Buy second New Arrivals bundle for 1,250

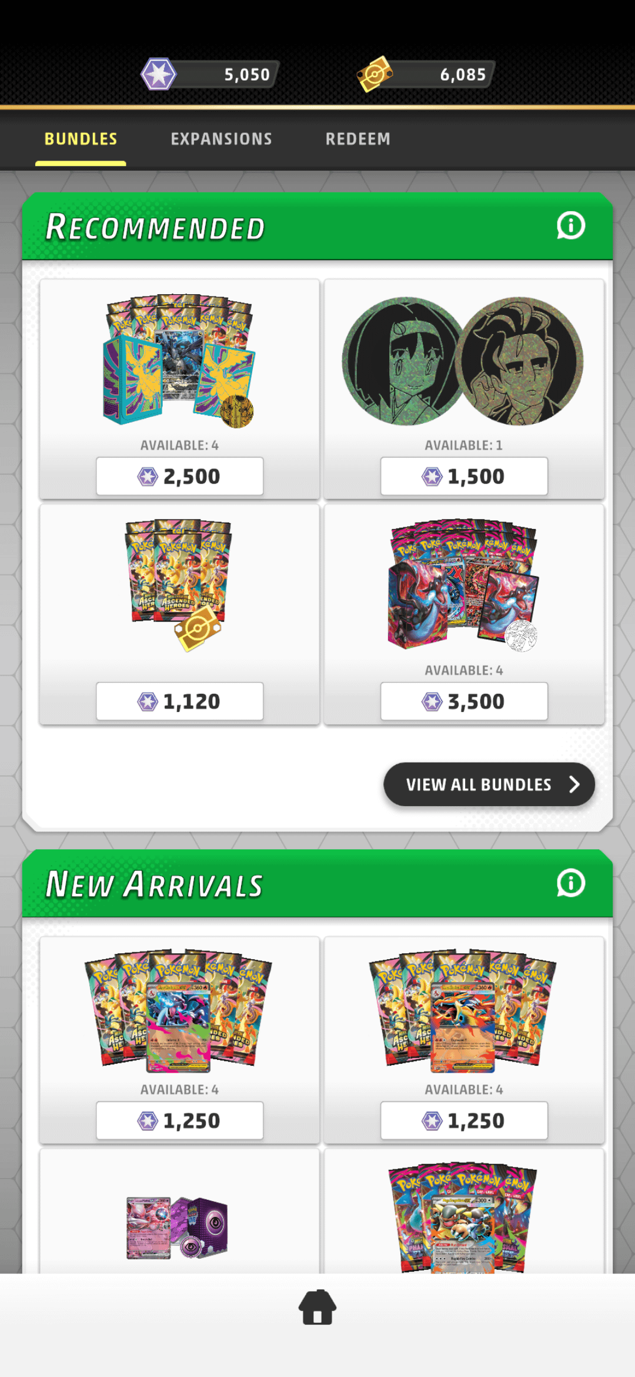coord(464,1120)
